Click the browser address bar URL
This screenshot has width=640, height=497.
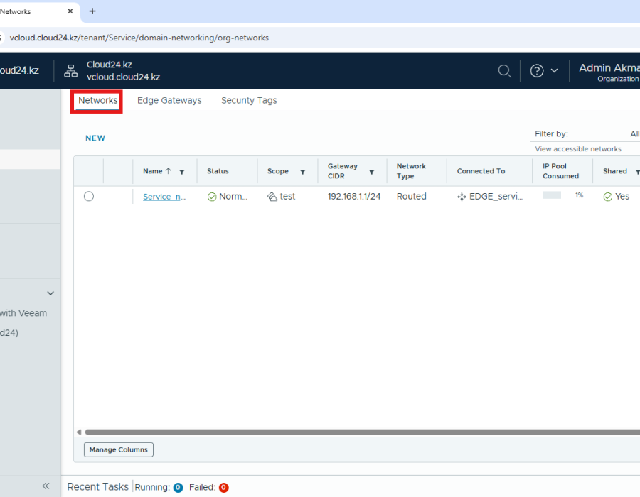pyautogui.click(x=139, y=38)
